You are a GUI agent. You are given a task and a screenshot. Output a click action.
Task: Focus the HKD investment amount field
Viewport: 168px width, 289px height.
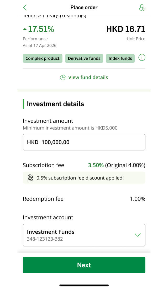[84, 142]
